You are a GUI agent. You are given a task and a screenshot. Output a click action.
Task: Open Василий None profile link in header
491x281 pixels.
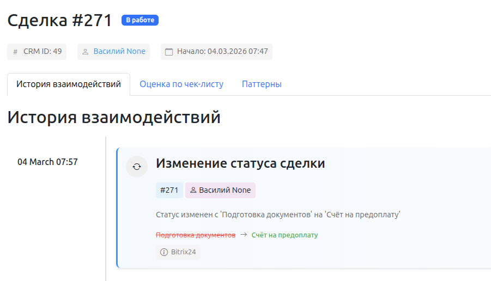click(119, 51)
